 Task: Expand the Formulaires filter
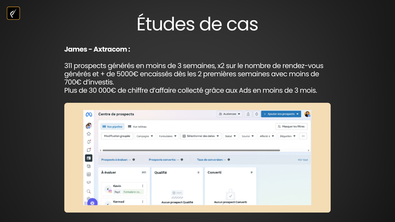(x=168, y=136)
